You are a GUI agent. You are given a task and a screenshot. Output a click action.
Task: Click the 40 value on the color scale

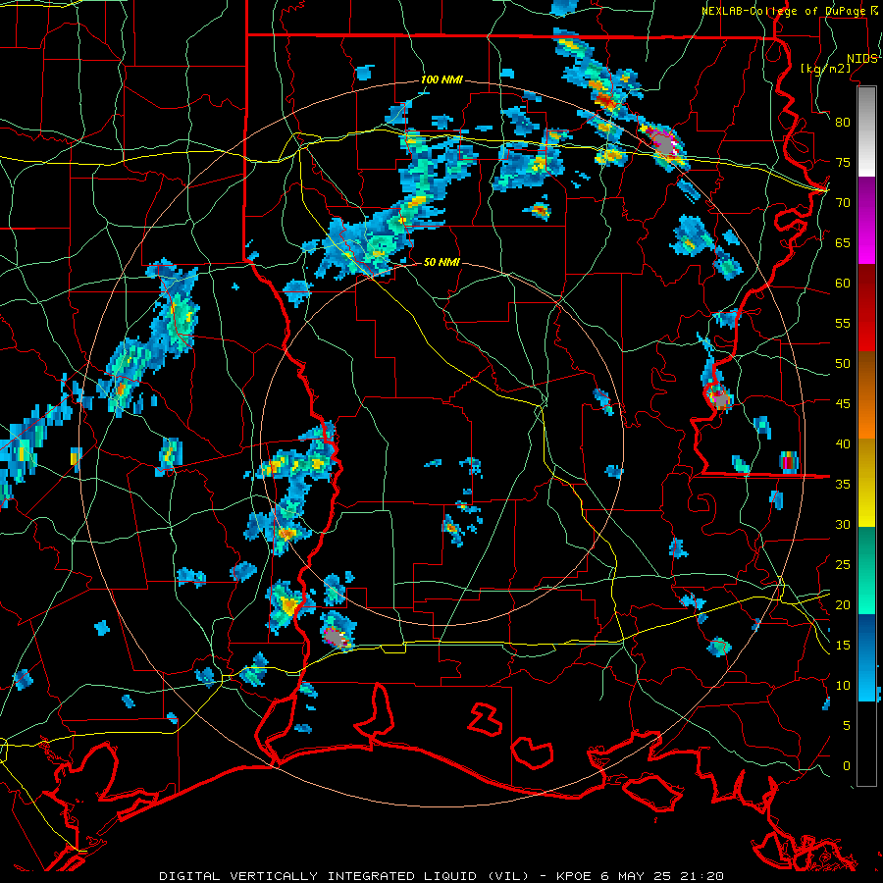click(843, 443)
